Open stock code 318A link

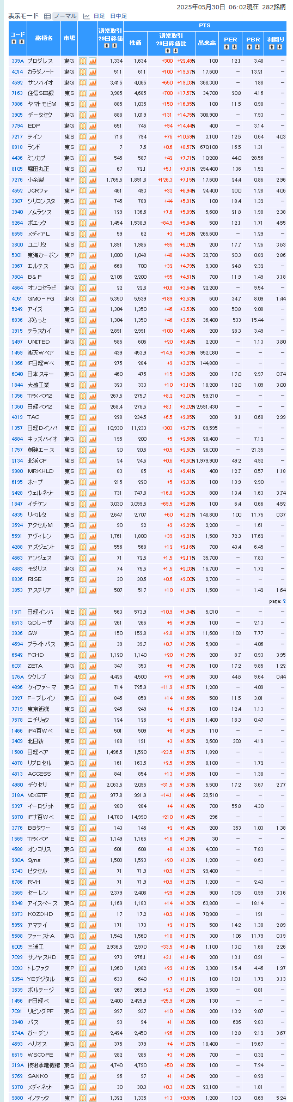tap(17, 796)
